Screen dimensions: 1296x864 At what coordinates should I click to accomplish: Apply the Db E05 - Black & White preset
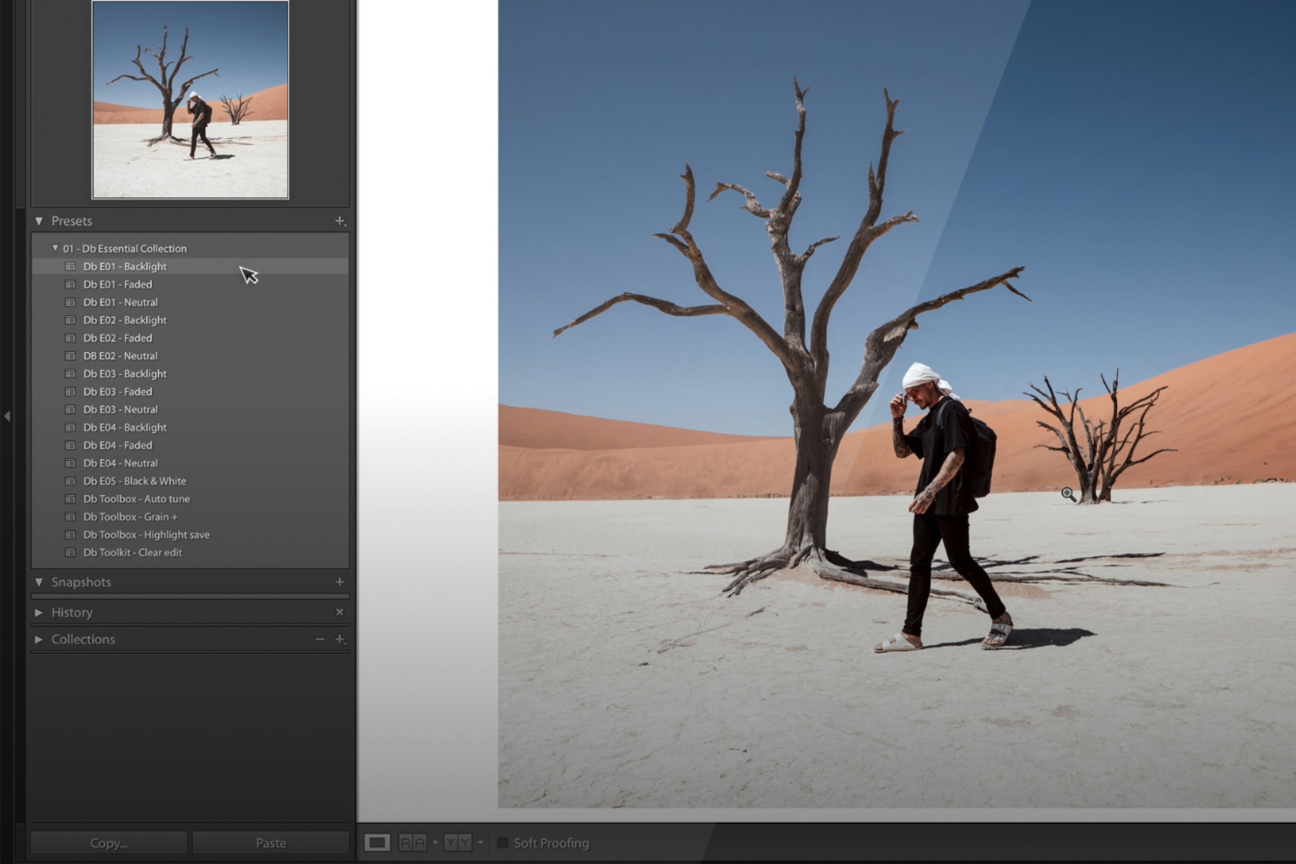pos(190,481)
